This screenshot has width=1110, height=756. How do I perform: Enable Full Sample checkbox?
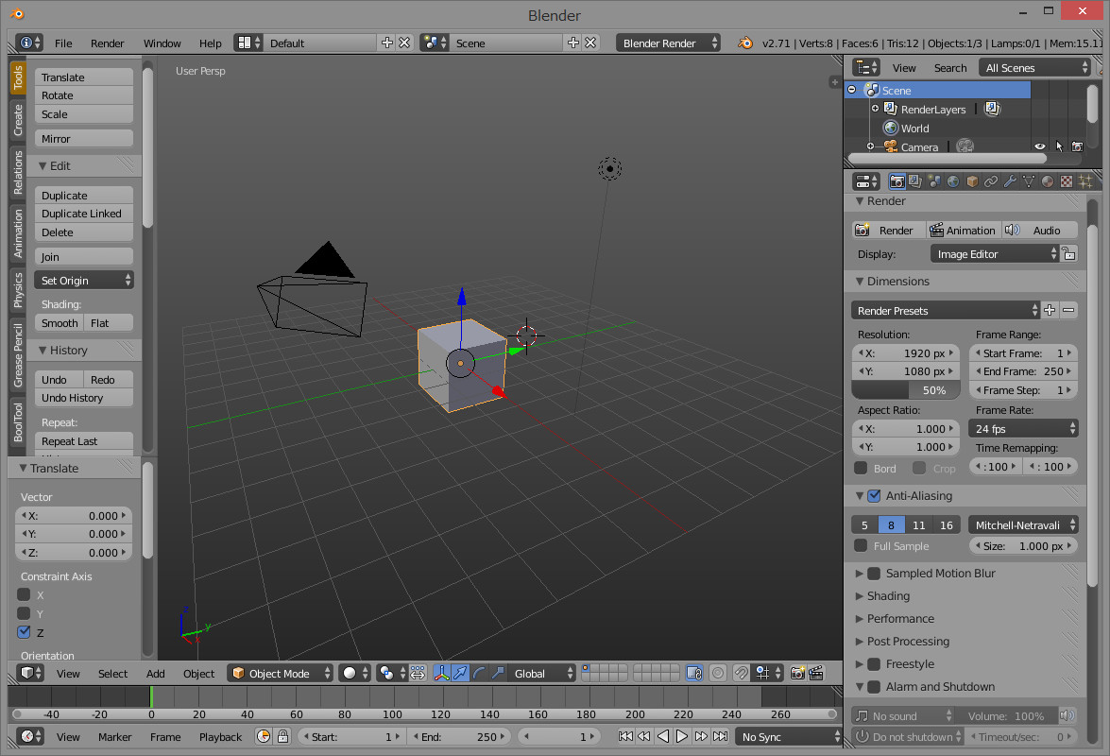[x=861, y=546]
